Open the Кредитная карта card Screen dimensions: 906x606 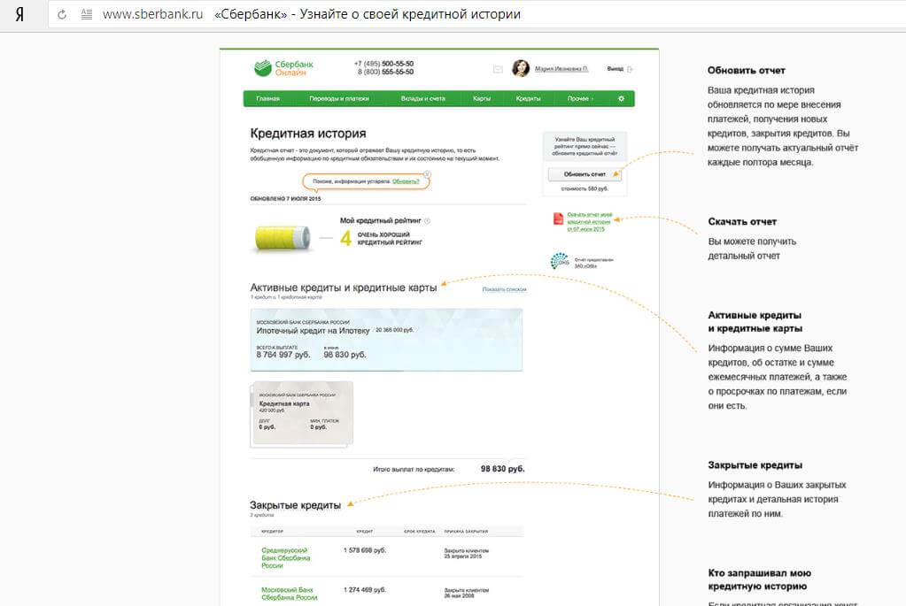302,414
